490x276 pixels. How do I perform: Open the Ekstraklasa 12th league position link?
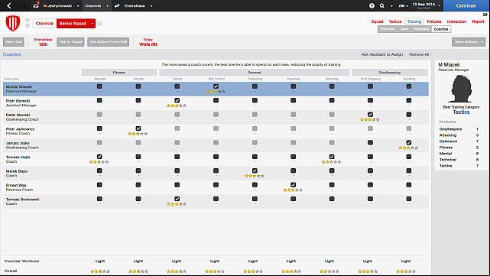pyautogui.click(x=43, y=42)
